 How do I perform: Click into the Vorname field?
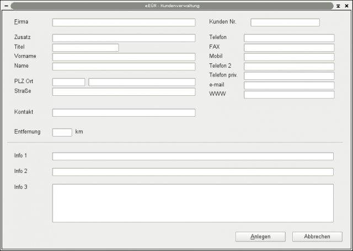[x=124, y=57]
